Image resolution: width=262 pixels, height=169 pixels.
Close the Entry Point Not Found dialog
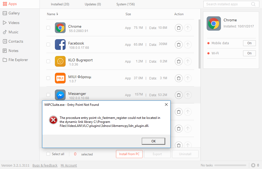166,104
